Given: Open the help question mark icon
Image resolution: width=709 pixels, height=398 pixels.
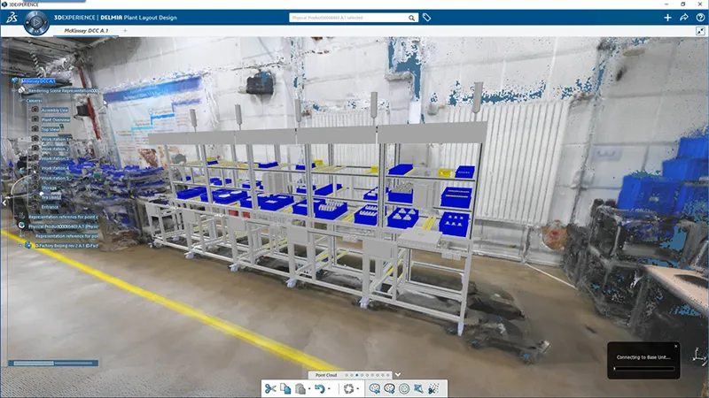Looking at the screenshot, I should (x=698, y=17).
